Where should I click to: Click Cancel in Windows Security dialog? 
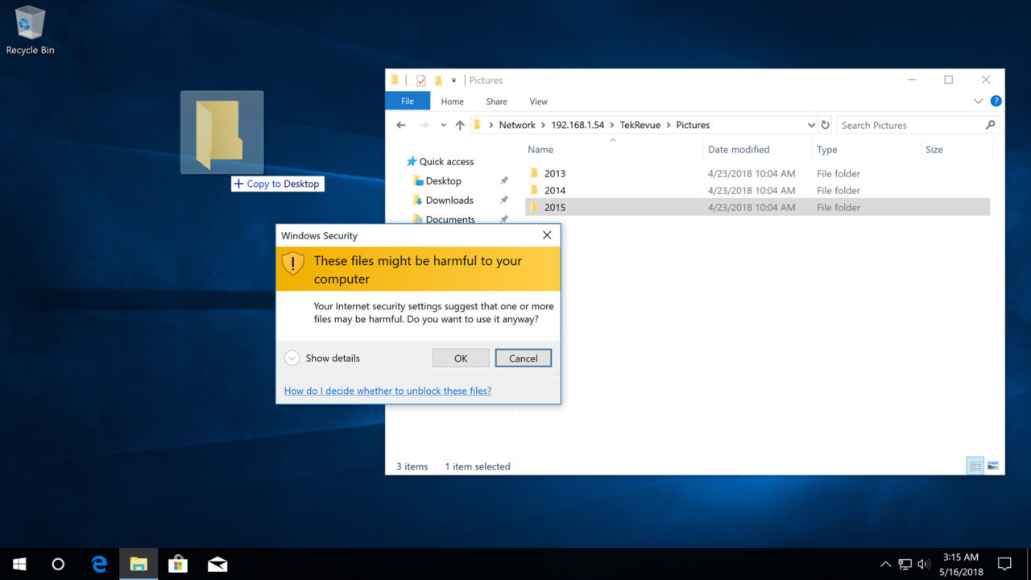524,358
